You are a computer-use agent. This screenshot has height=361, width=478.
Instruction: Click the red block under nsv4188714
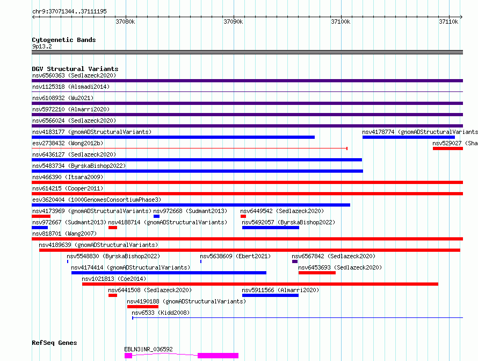pos(113,228)
